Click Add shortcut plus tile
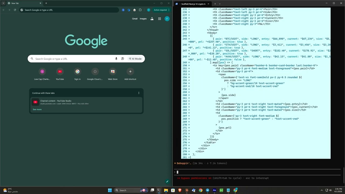This screenshot has width=345, height=194. click(x=130, y=74)
